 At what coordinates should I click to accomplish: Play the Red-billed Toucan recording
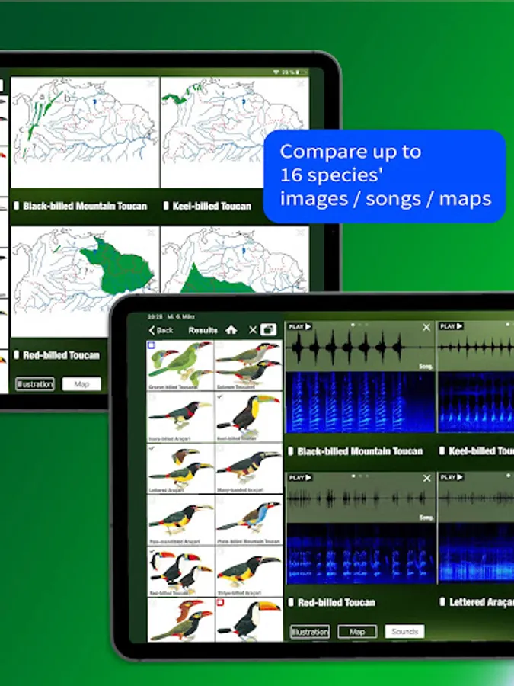[x=300, y=477]
